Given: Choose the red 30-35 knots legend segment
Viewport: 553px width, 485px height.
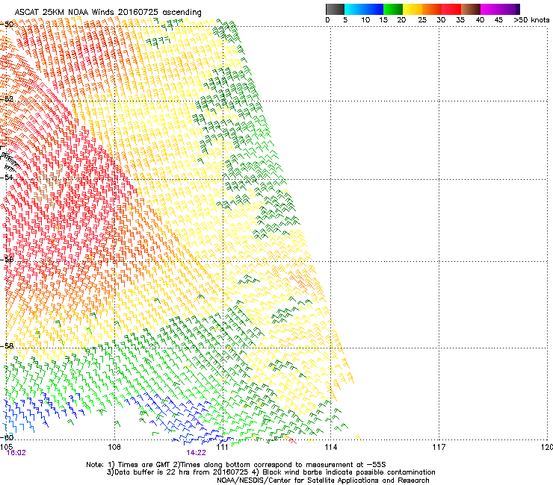Looking at the screenshot, I should pyautogui.click(x=451, y=9).
